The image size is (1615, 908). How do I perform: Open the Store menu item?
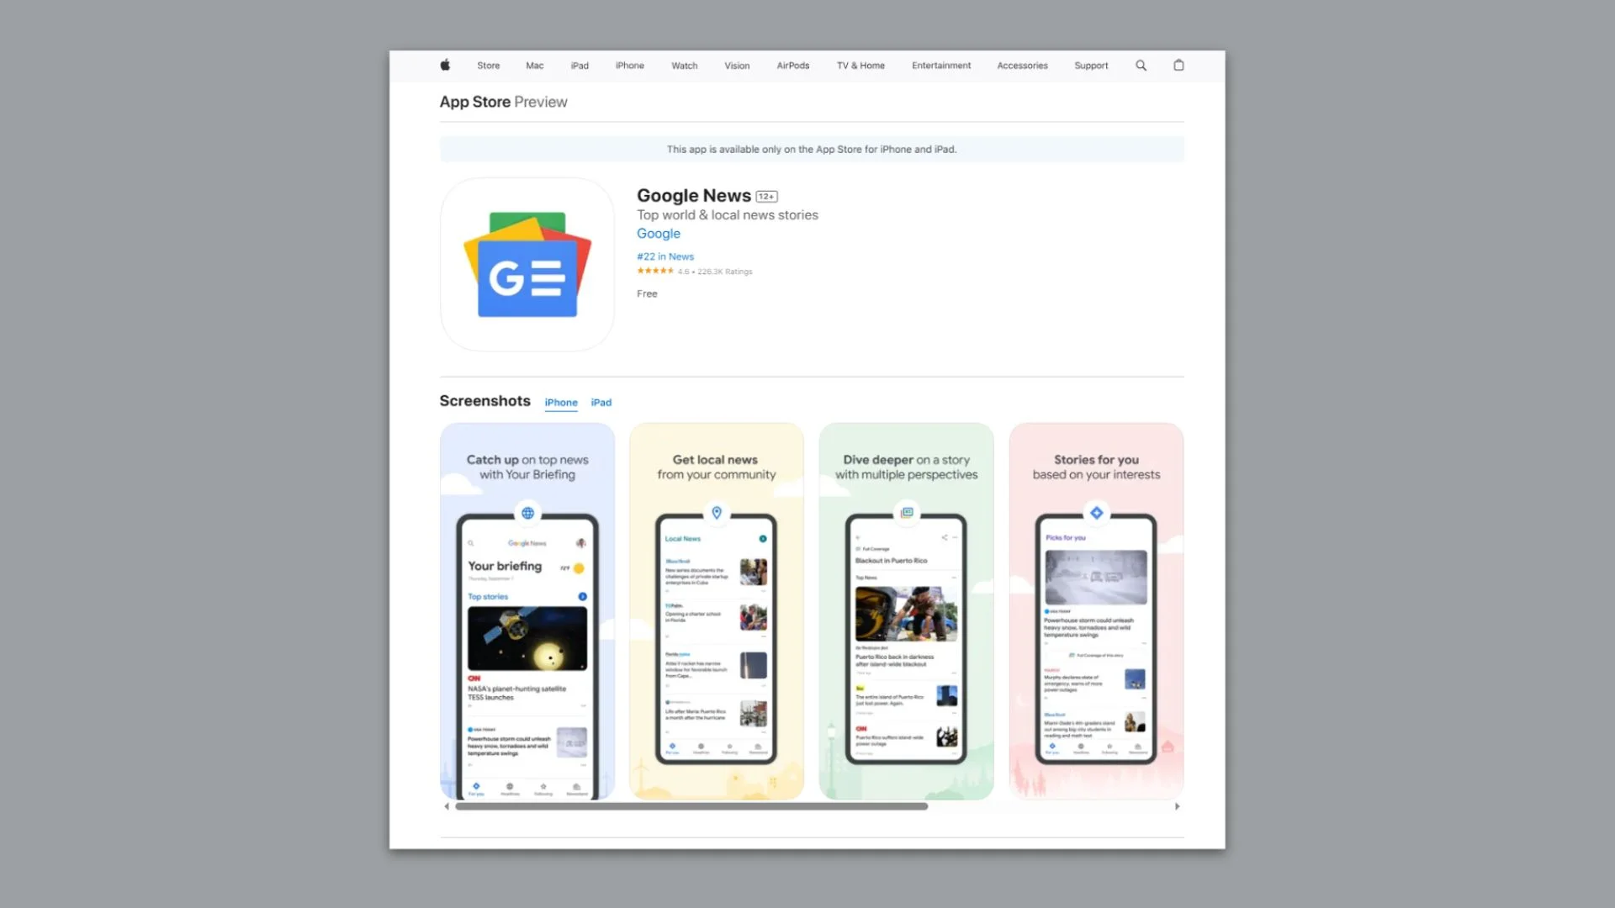pyautogui.click(x=488, y=66)
